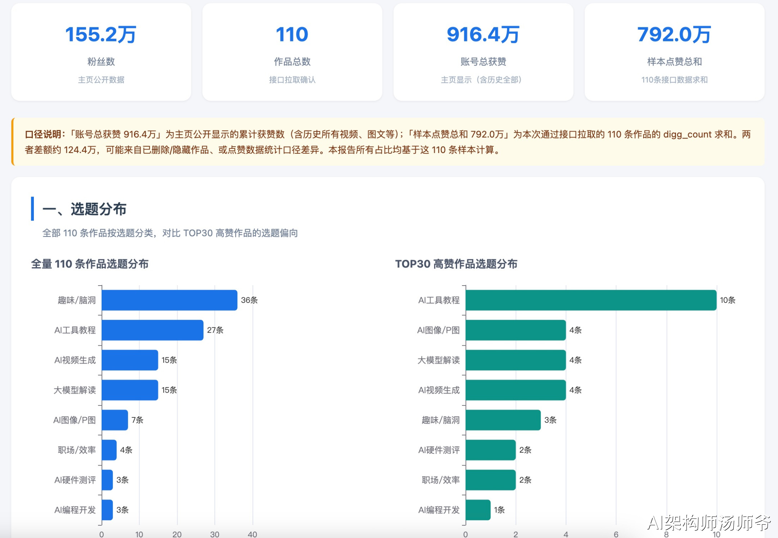Click the 155.2万 followers count value
Screen dimensions: 778x538
coord(101,35)
